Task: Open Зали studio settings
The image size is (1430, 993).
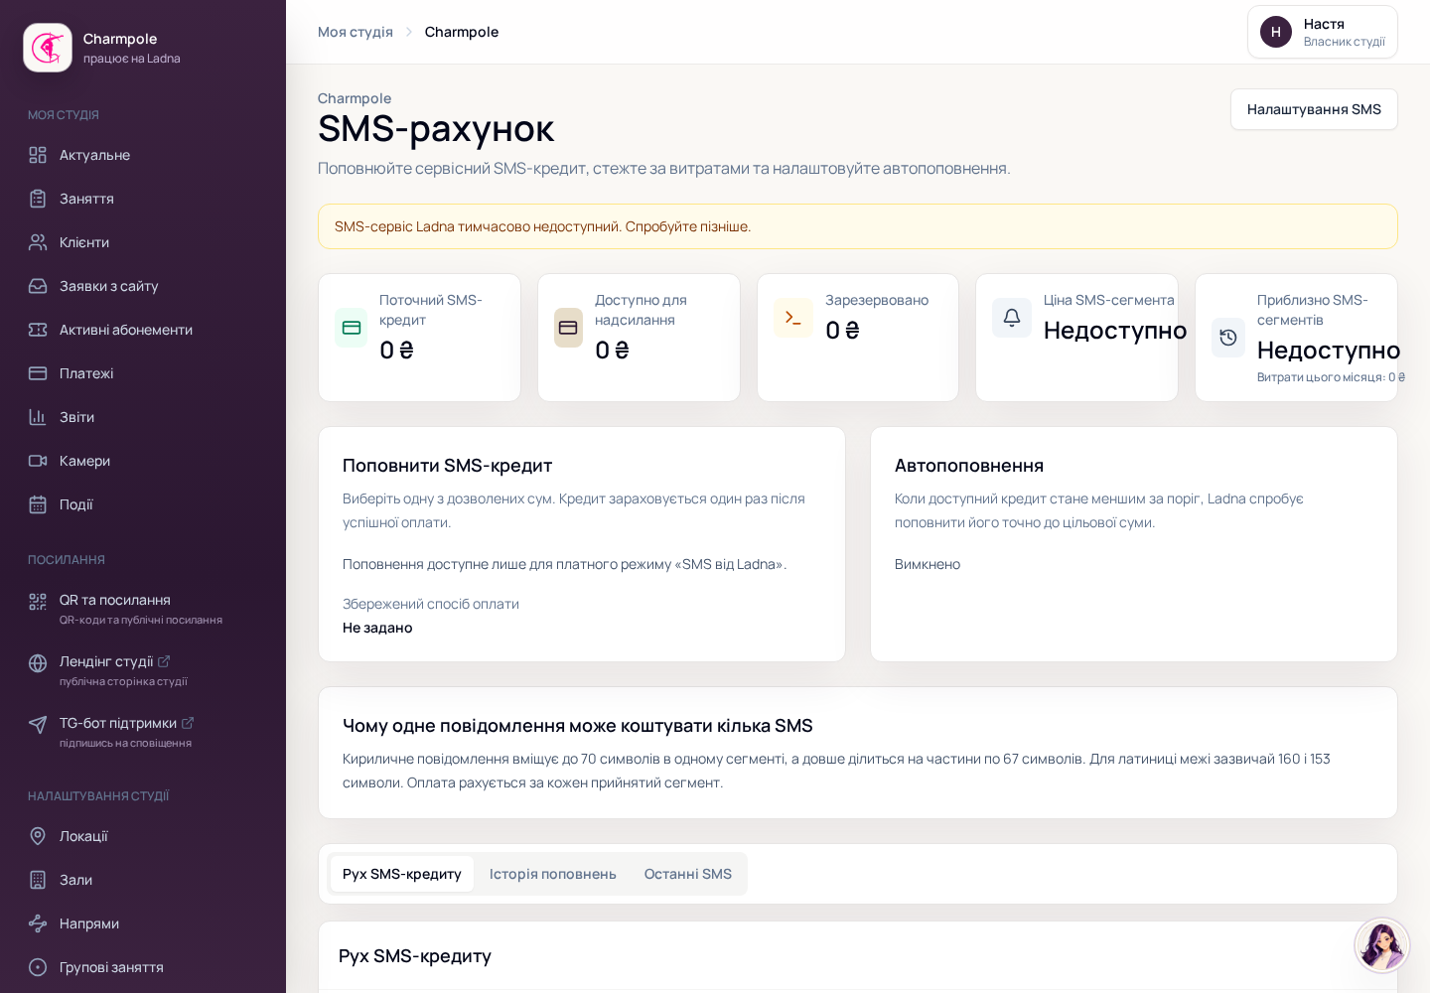Action: [x=143, y=880]
